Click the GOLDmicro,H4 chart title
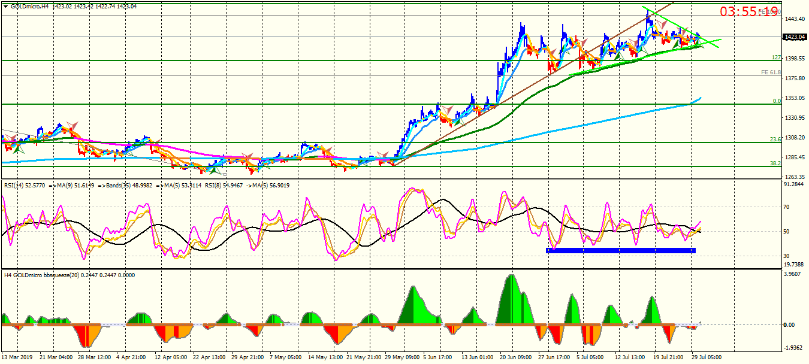Screen dimensions: 809x364 click(x=29, y=6)
